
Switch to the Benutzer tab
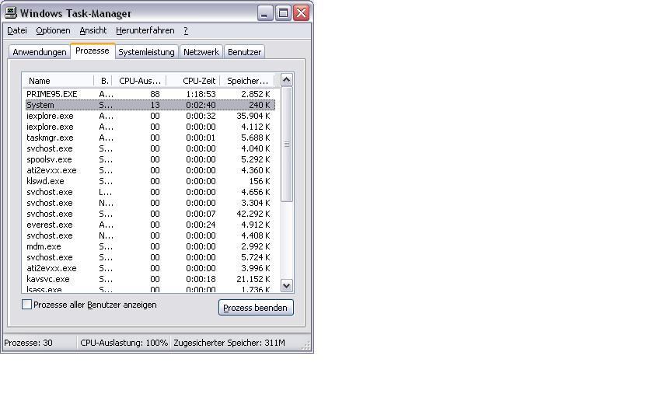pos(244,52)
